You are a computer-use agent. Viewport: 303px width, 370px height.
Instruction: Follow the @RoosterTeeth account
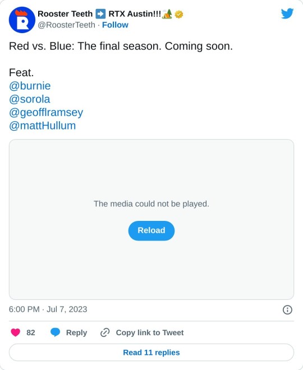pos(115,25)
